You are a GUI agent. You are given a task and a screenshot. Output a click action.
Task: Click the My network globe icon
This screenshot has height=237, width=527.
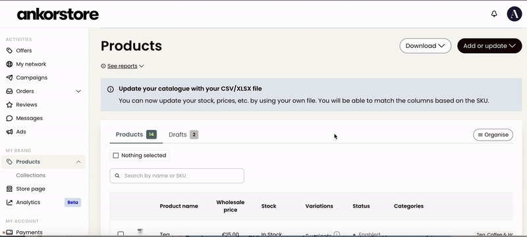9,64
